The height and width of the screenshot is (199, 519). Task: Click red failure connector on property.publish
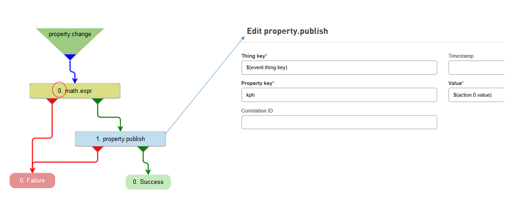coord(98,149)
